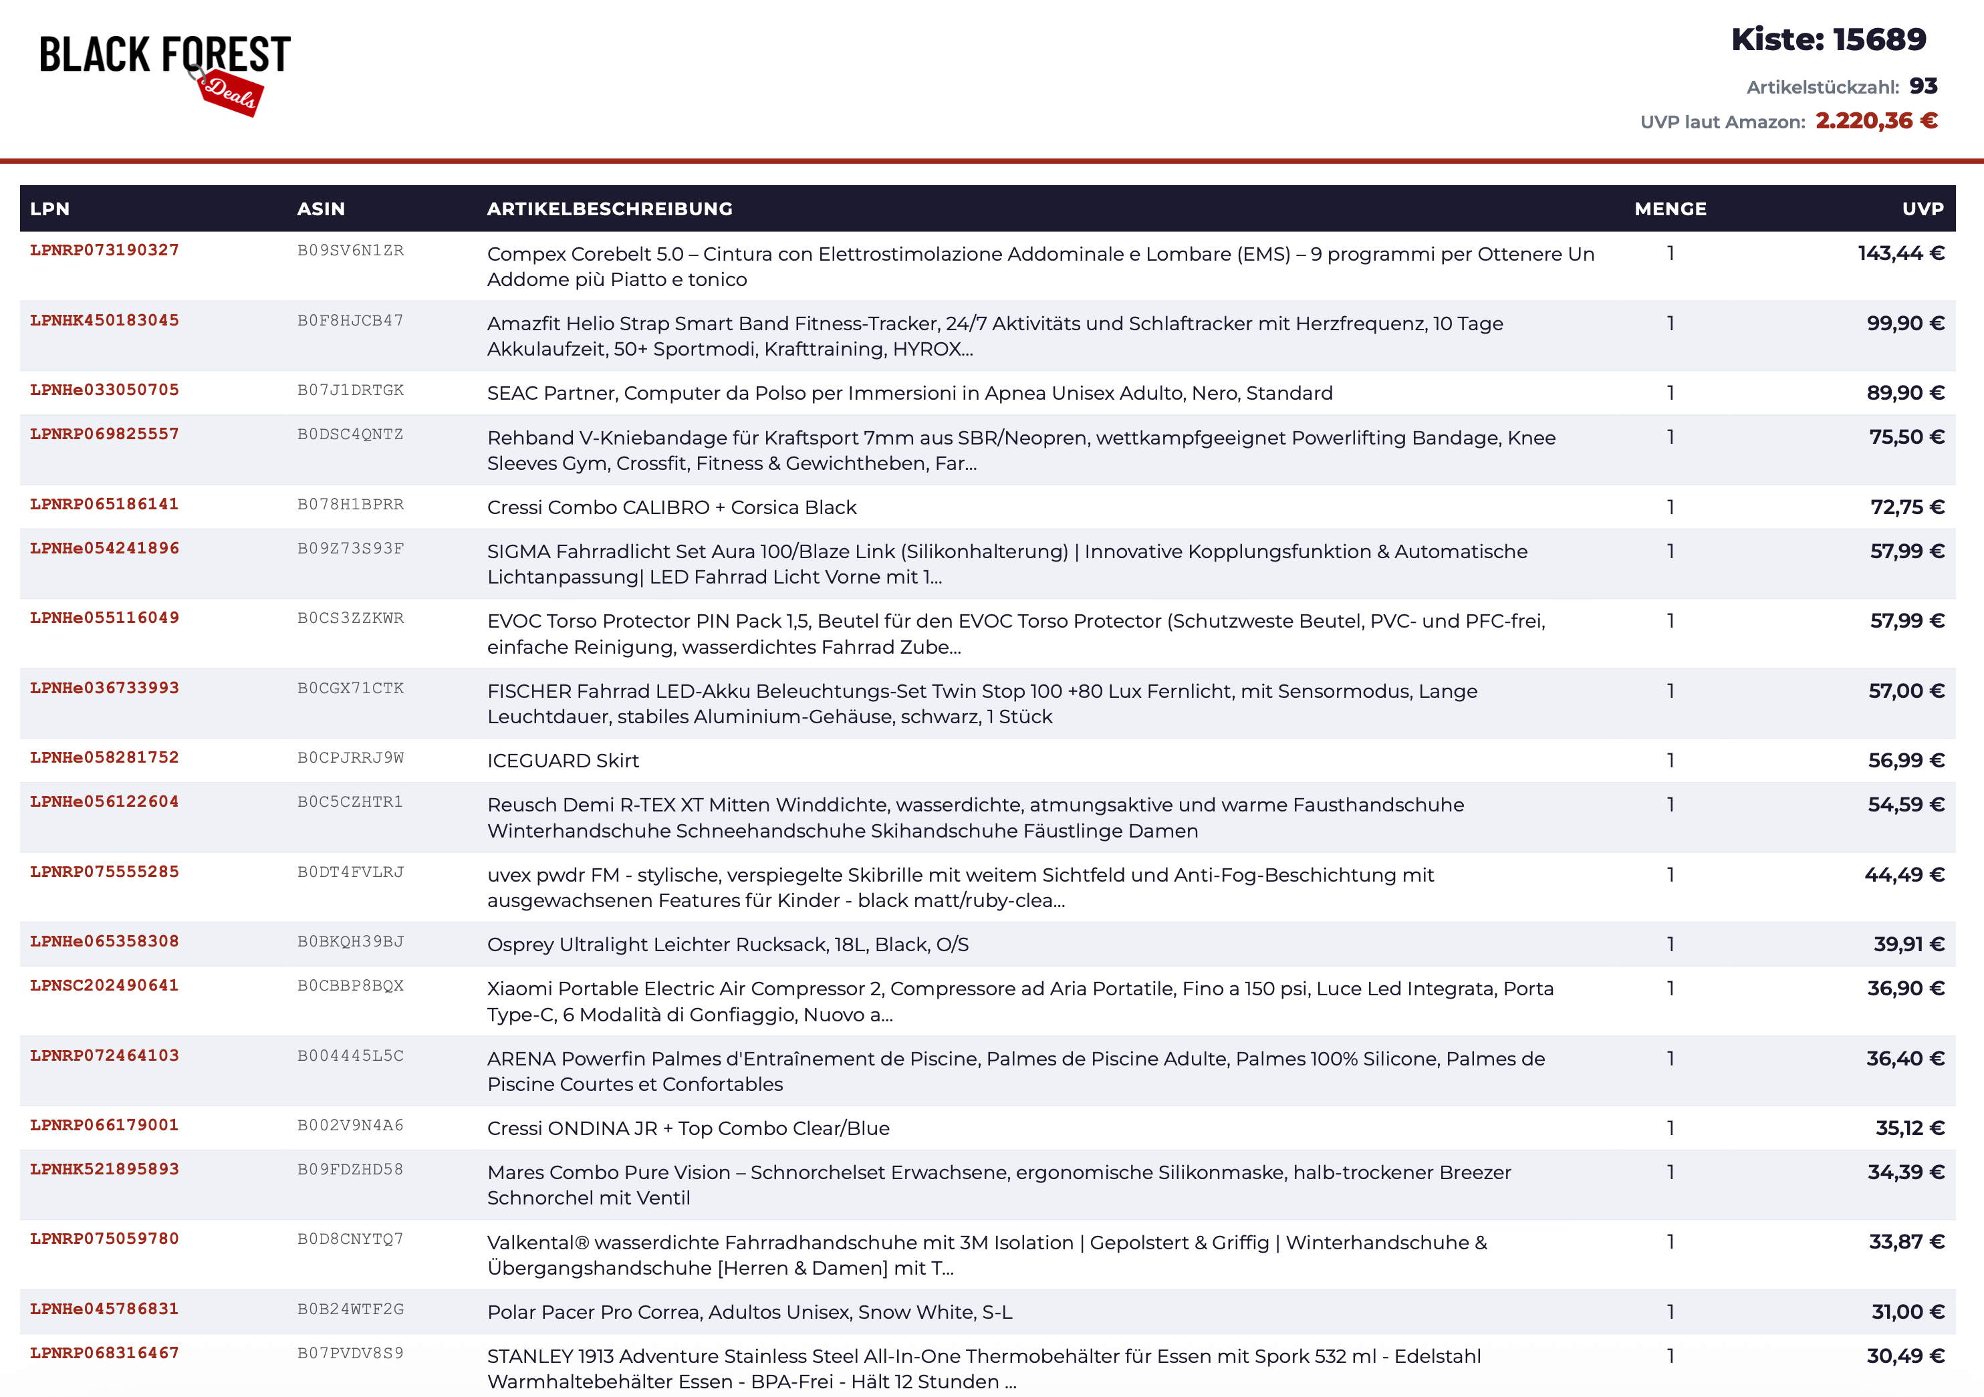
Task: Select ASIN B004445L5C
Action: point(350,1055)
